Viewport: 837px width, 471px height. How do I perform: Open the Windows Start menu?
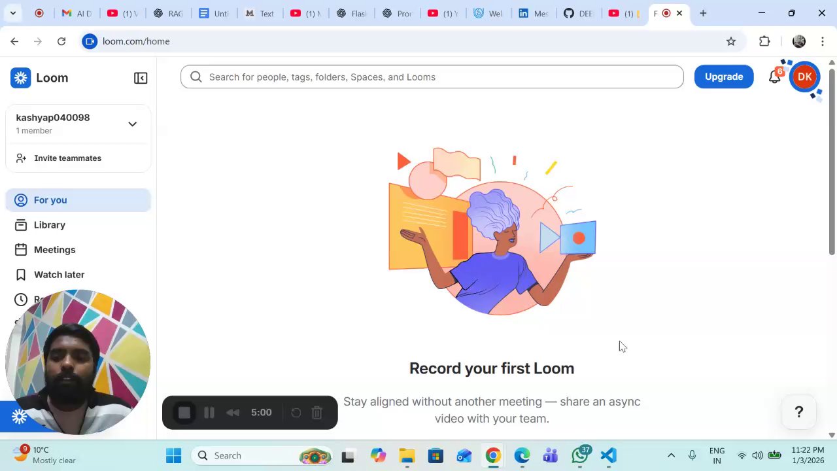[x=173, y=455]
